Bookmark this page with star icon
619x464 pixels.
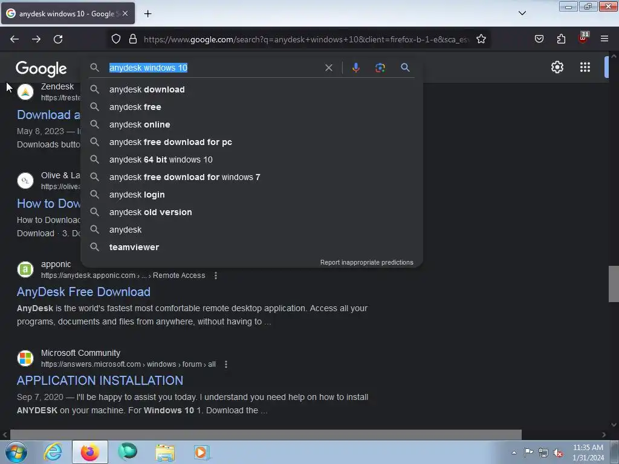(x=481, y=39)
